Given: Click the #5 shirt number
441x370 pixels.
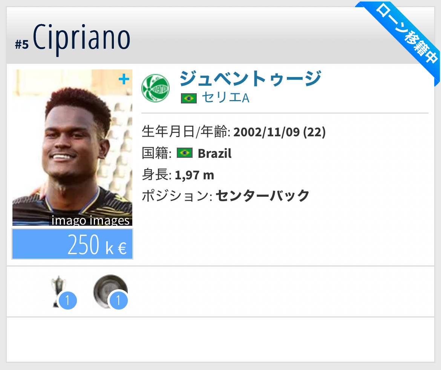Looking at the screenshot, I should [x=22, y=45].
